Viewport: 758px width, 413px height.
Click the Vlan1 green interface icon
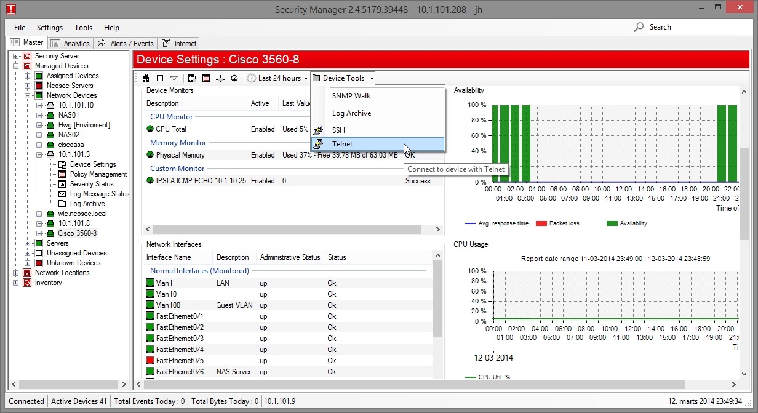(x=150, y=283)
